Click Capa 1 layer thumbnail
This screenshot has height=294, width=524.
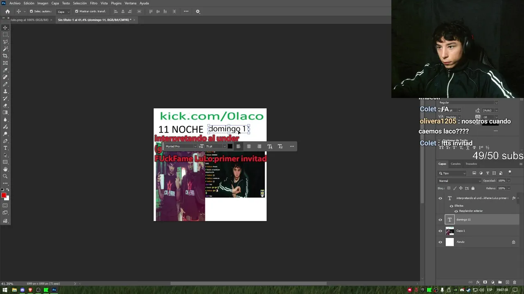point(449,231)
